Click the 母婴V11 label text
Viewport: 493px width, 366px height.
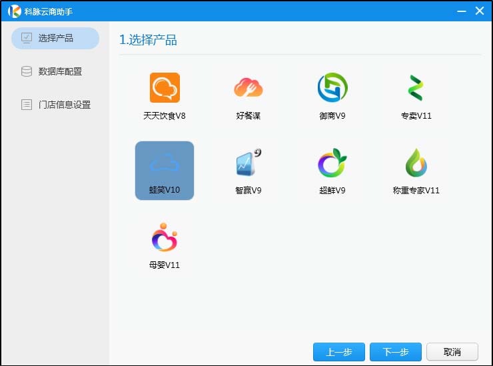click(165, 265)
